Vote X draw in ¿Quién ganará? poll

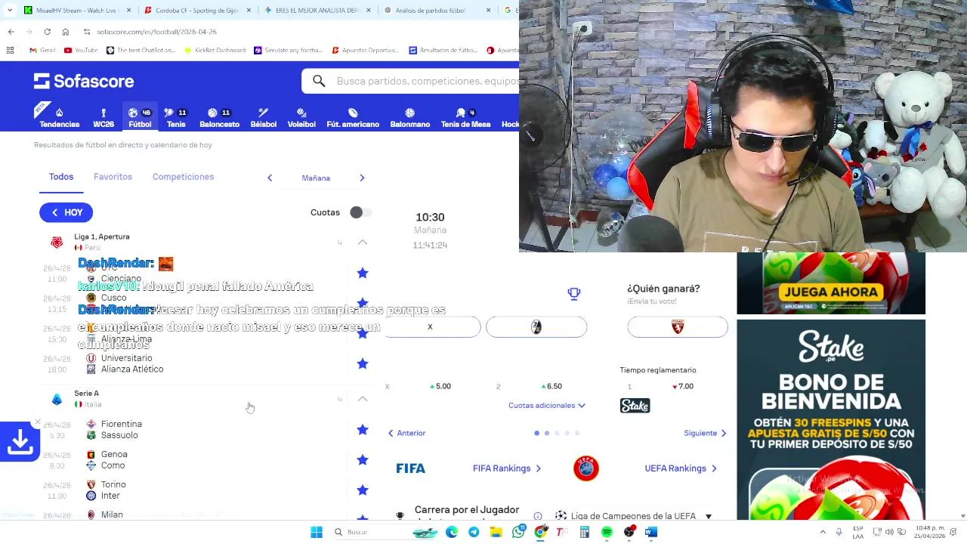pyautogui.click(x=431, y=326)
